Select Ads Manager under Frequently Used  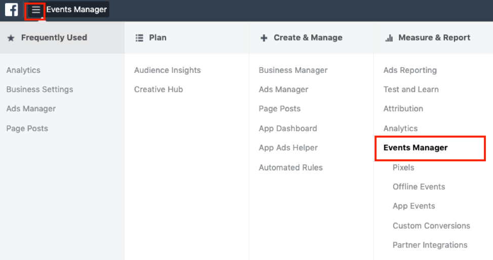click(31, 109)
